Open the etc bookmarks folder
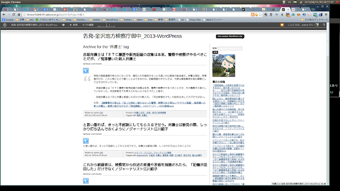Screen dimensions: 340x191 click(30, 20)
